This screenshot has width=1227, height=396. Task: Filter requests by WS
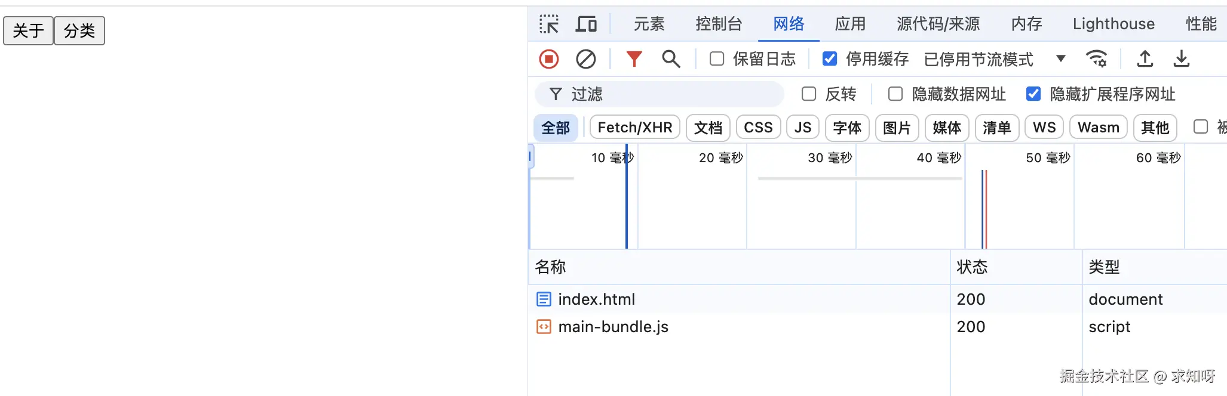point(1044,128)
